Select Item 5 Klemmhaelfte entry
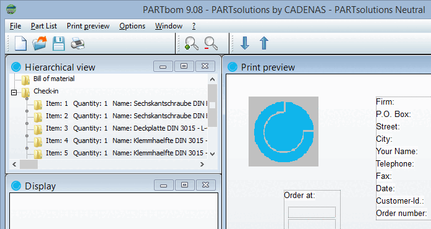431x229 pixels. coord(126,153)
